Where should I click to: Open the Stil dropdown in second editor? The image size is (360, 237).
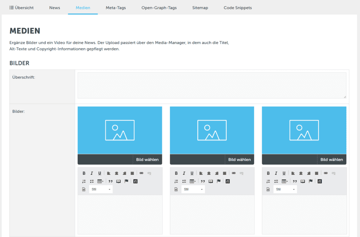193,190
